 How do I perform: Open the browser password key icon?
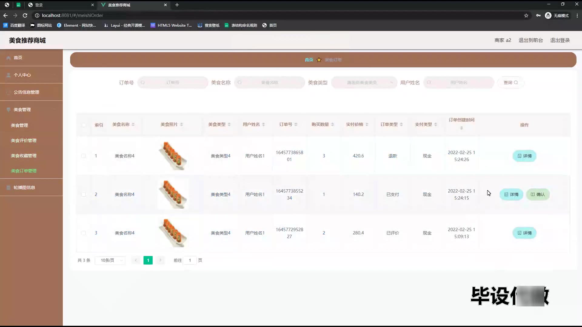(538, 15)
